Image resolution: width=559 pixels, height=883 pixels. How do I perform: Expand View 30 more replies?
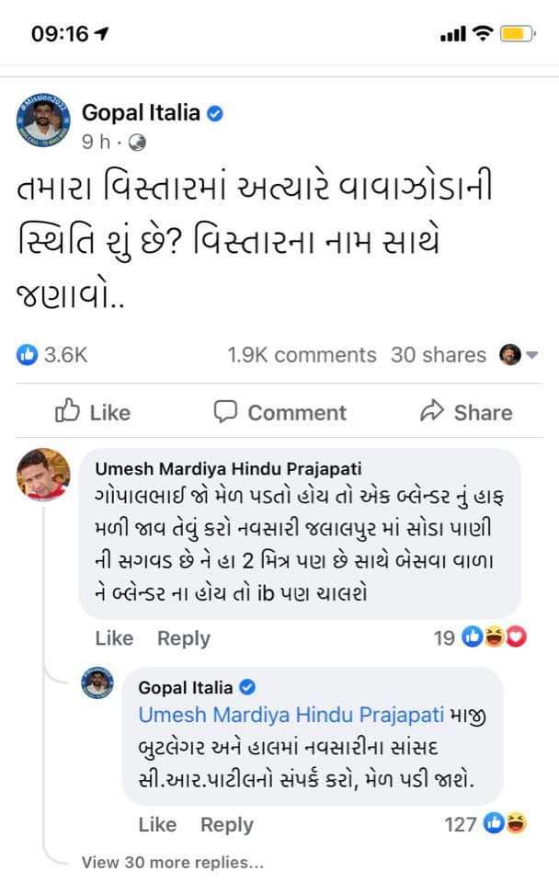point(172,862)
